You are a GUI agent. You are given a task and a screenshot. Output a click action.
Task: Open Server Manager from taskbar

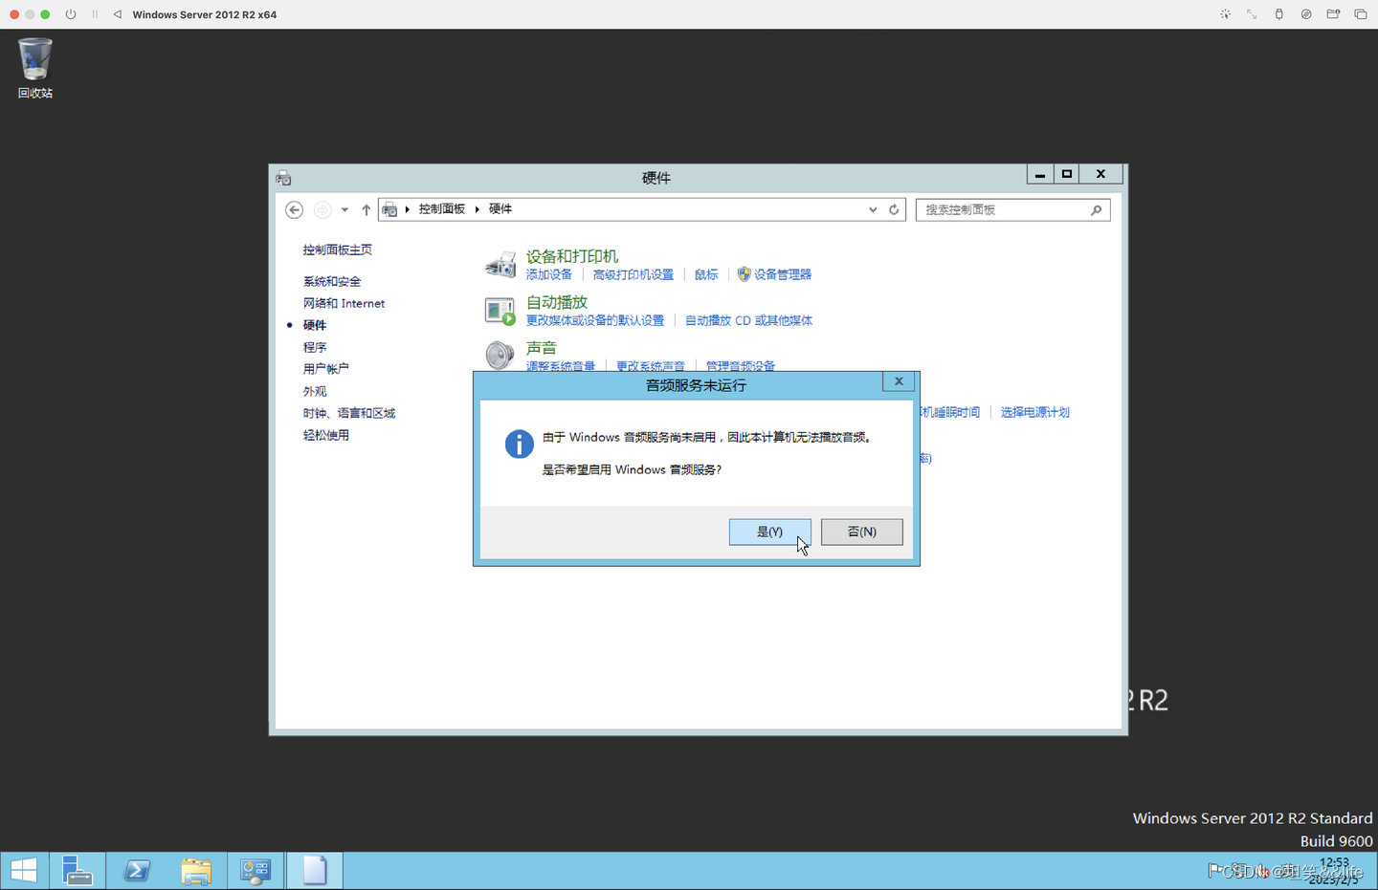78,871
